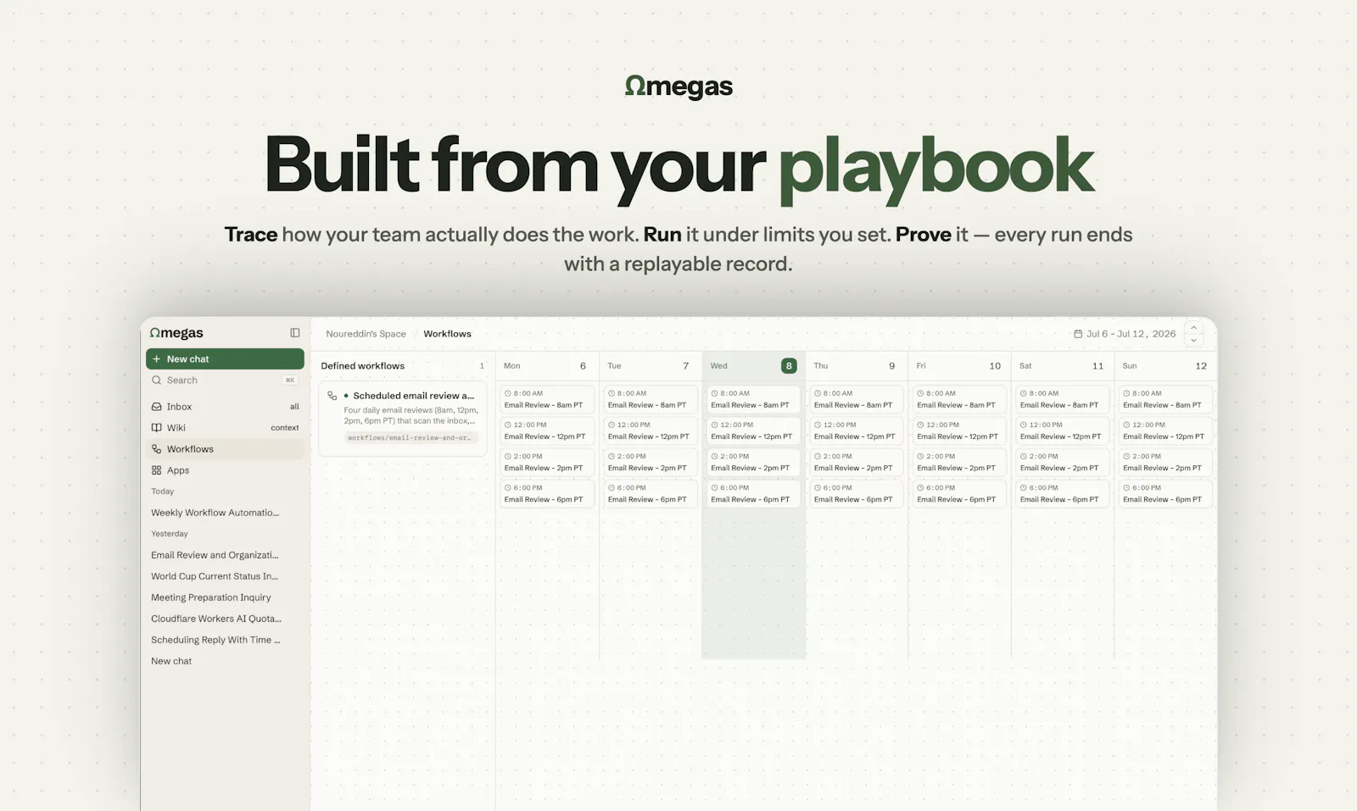Click Workflows breadcrumb in header

[x=447, y=334]
